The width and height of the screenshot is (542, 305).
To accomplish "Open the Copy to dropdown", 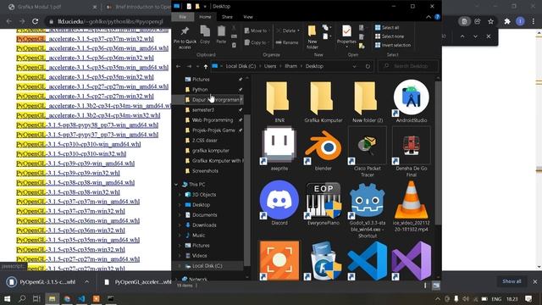I will click(257, 42).
